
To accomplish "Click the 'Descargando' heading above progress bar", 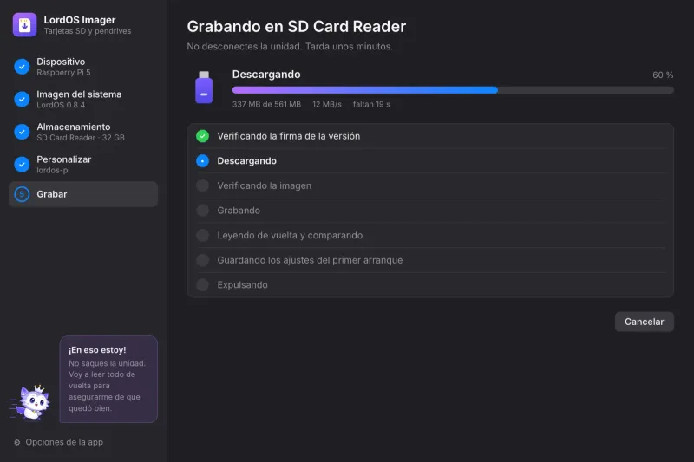I will 266,75.
